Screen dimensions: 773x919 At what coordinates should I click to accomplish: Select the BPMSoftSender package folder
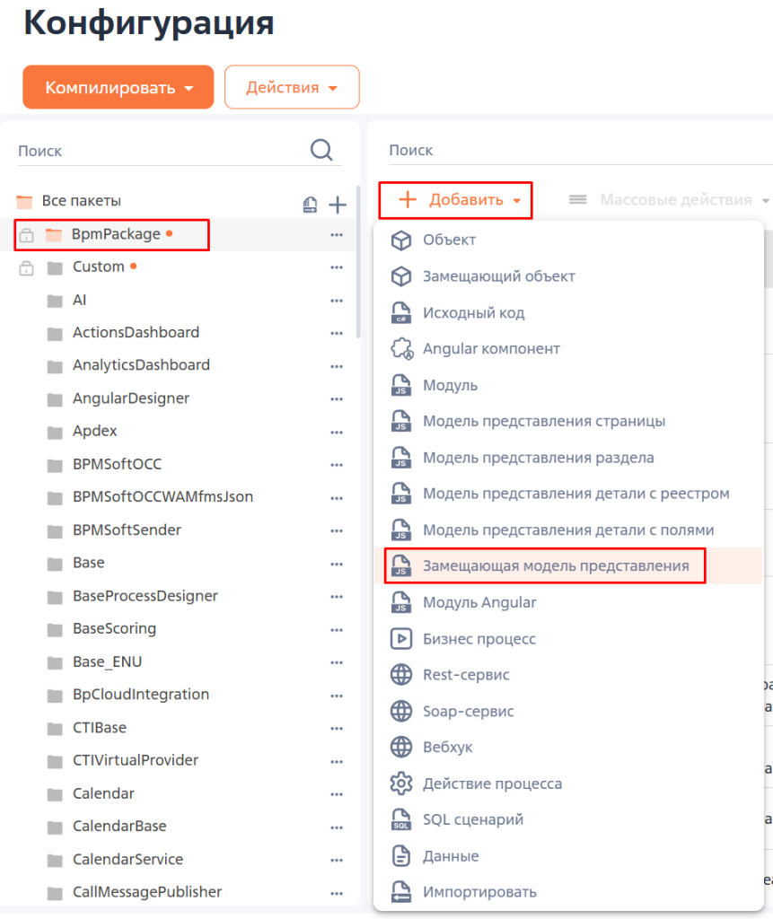[x=127, y=530]
